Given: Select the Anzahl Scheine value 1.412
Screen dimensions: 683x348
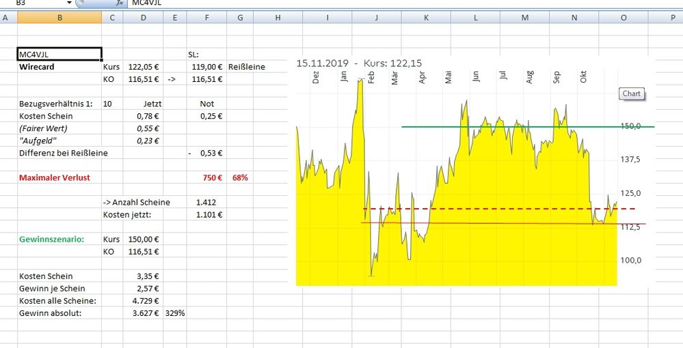Looking at the screenshot, I should pos(206,202).
